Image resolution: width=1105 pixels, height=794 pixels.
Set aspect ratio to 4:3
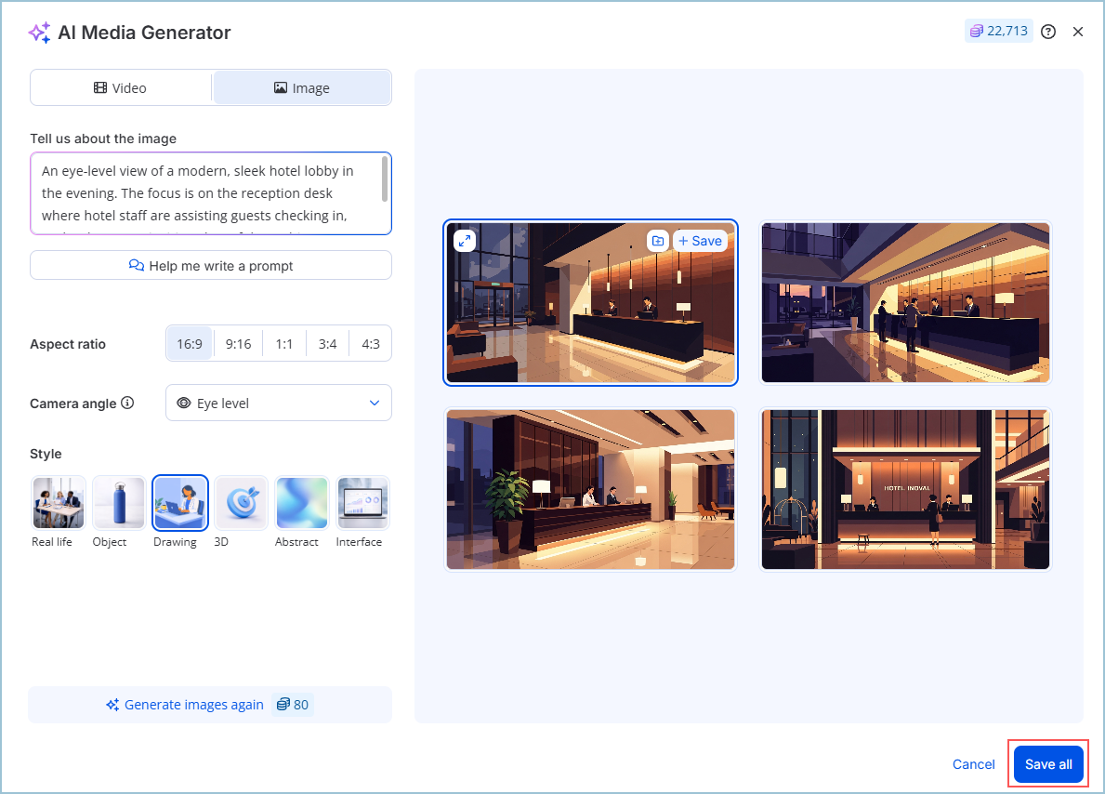point(370,344)
